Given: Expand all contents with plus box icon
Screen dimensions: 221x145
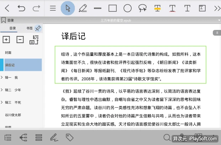Looking at the screenshot, I should 6,40.
